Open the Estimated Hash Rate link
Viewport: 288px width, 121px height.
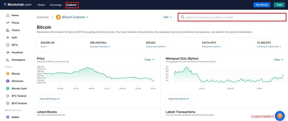click(100, 47)
